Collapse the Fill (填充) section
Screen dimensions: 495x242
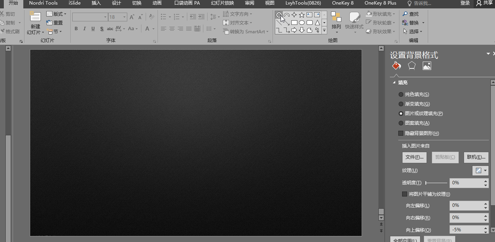(394, 83)
